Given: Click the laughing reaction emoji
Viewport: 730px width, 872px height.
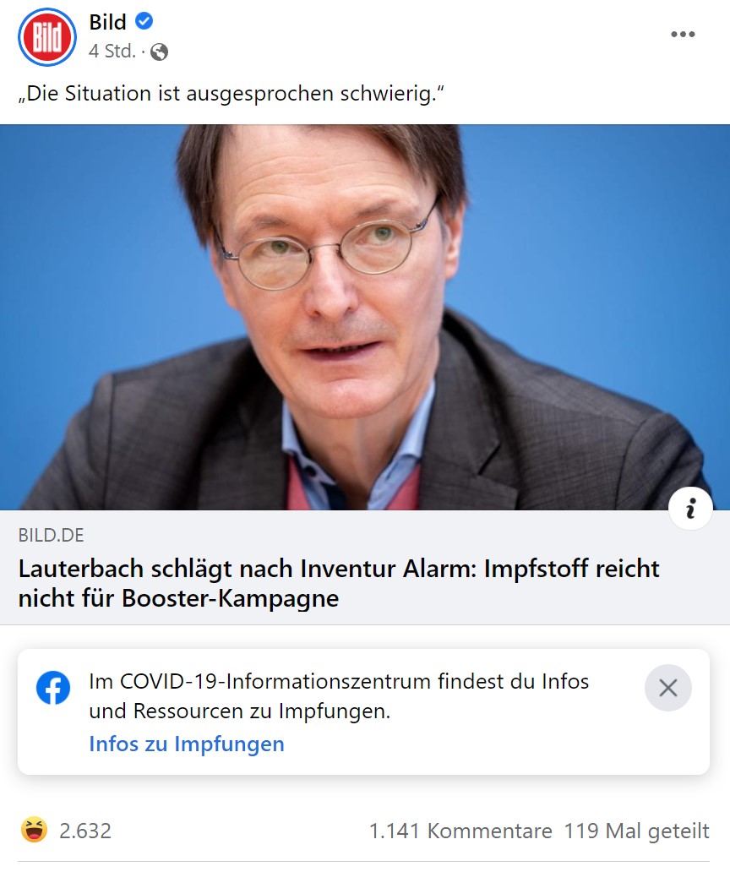Looking at the screenshot, I should (34, 830).
